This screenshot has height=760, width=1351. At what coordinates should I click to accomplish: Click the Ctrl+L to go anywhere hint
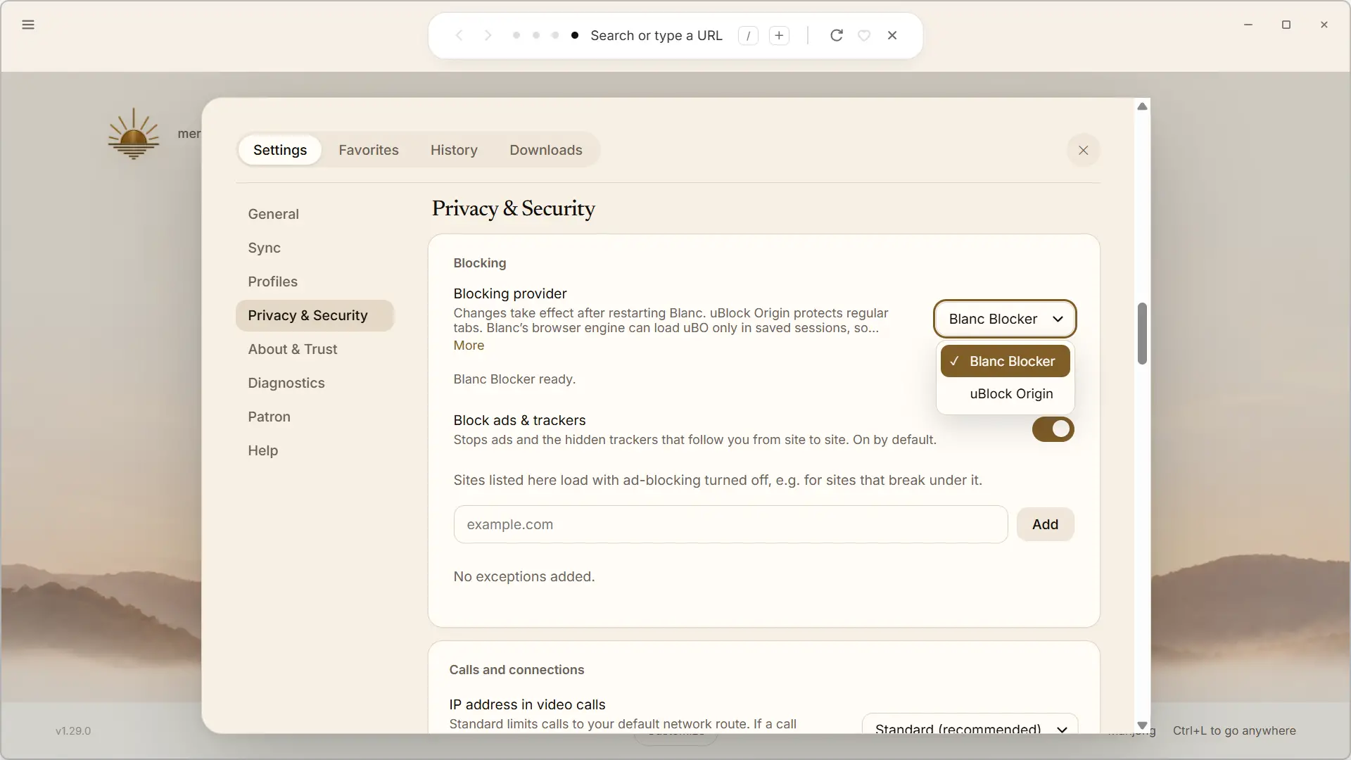[x=1234, y=730]
